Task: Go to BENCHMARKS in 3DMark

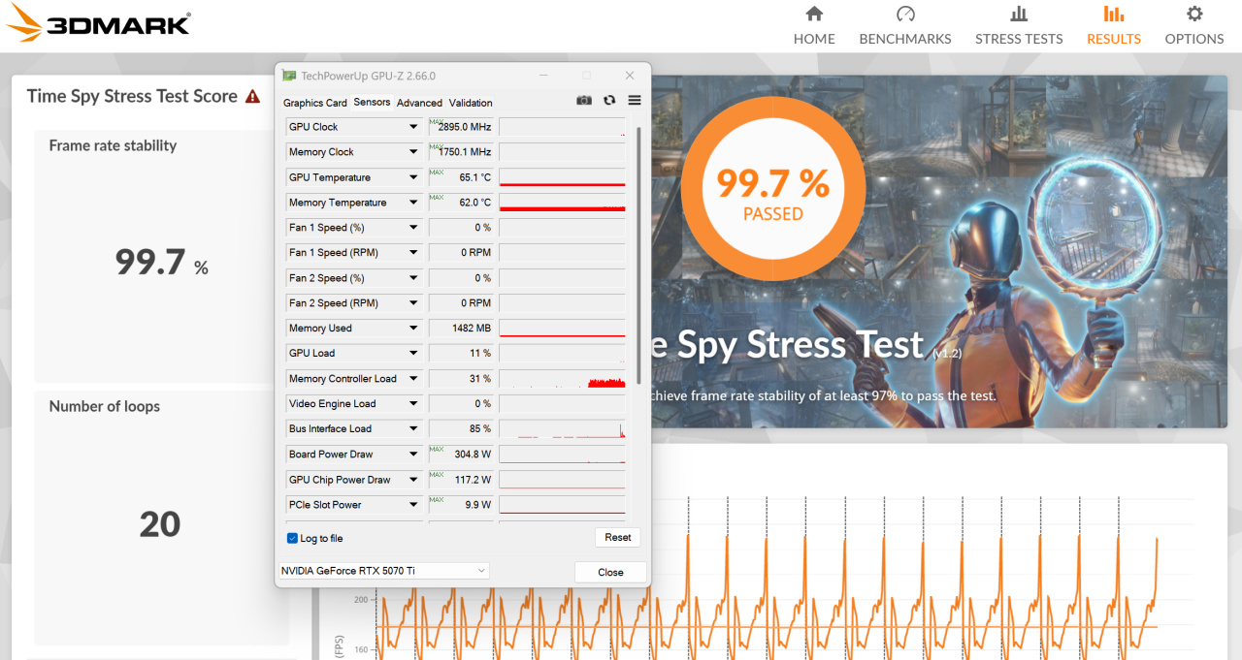Action: (x=905, y=26)
